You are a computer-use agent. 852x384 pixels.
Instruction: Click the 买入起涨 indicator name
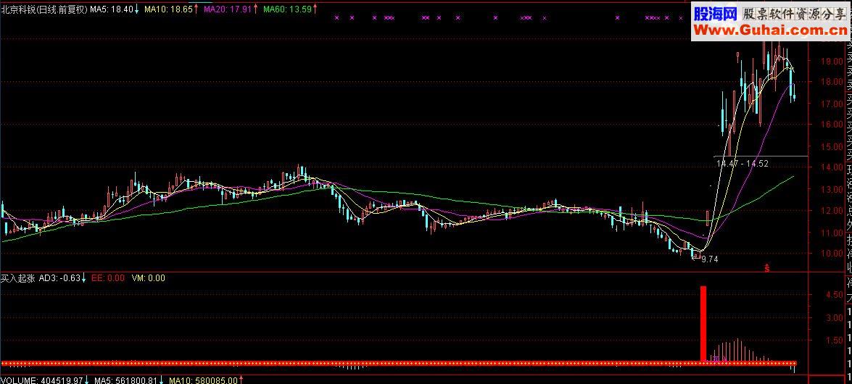[x=18, y=279]
